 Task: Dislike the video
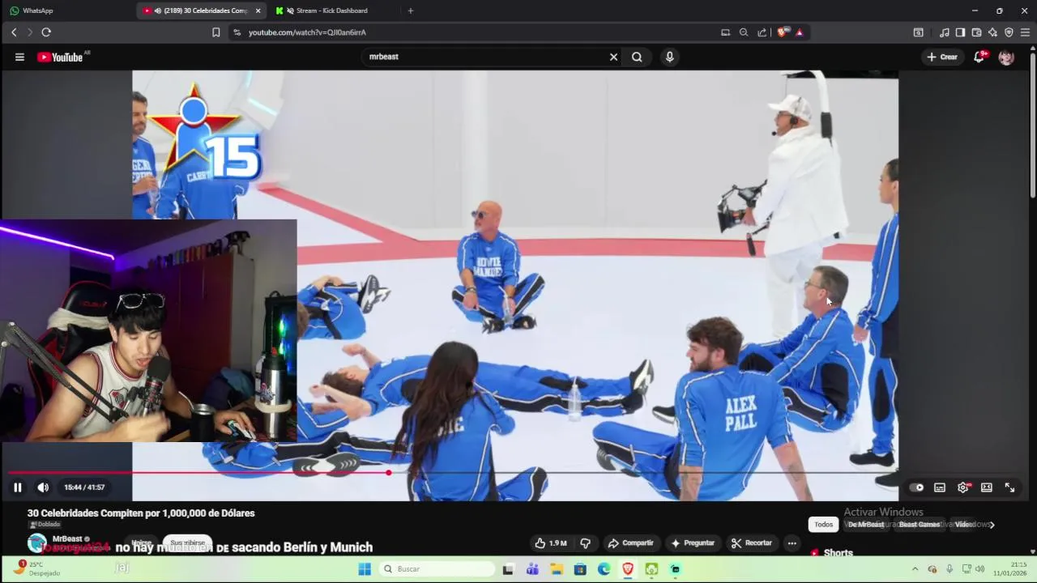(585, 543)
